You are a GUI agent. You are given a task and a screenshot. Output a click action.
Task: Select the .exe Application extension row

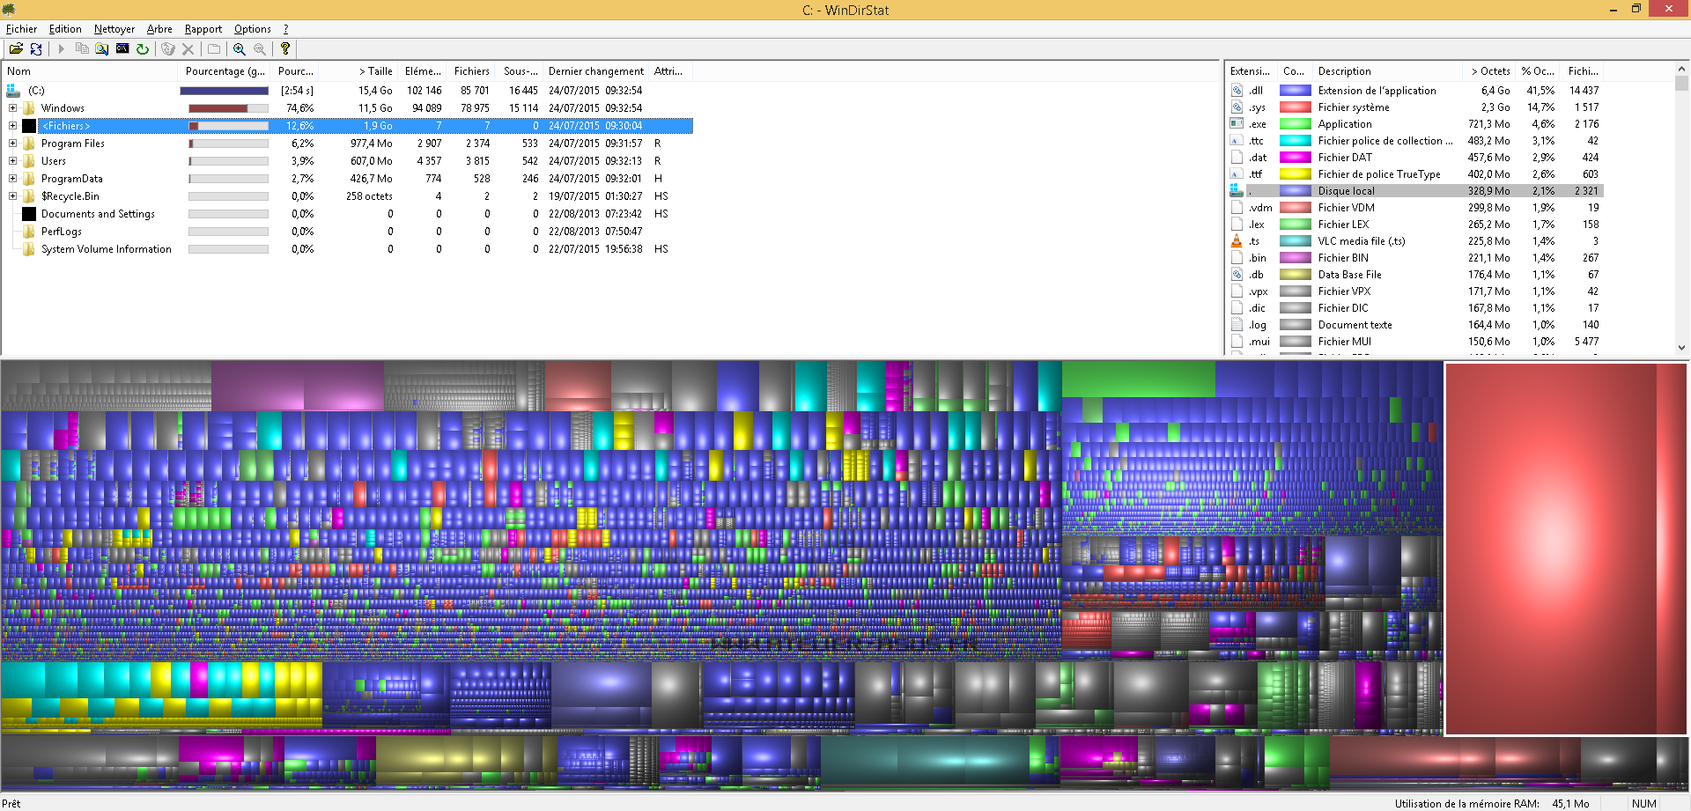click(1344, 124)
